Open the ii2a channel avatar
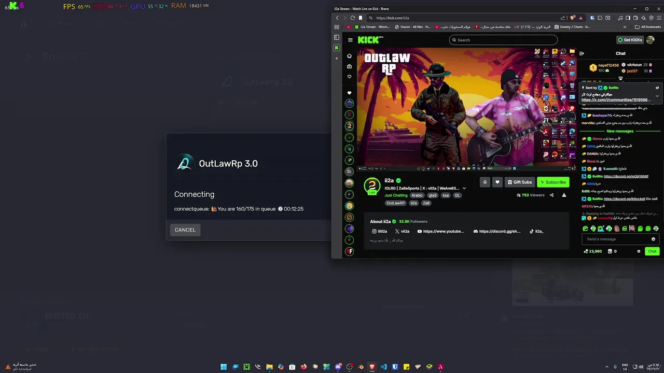 pos(372,185)
